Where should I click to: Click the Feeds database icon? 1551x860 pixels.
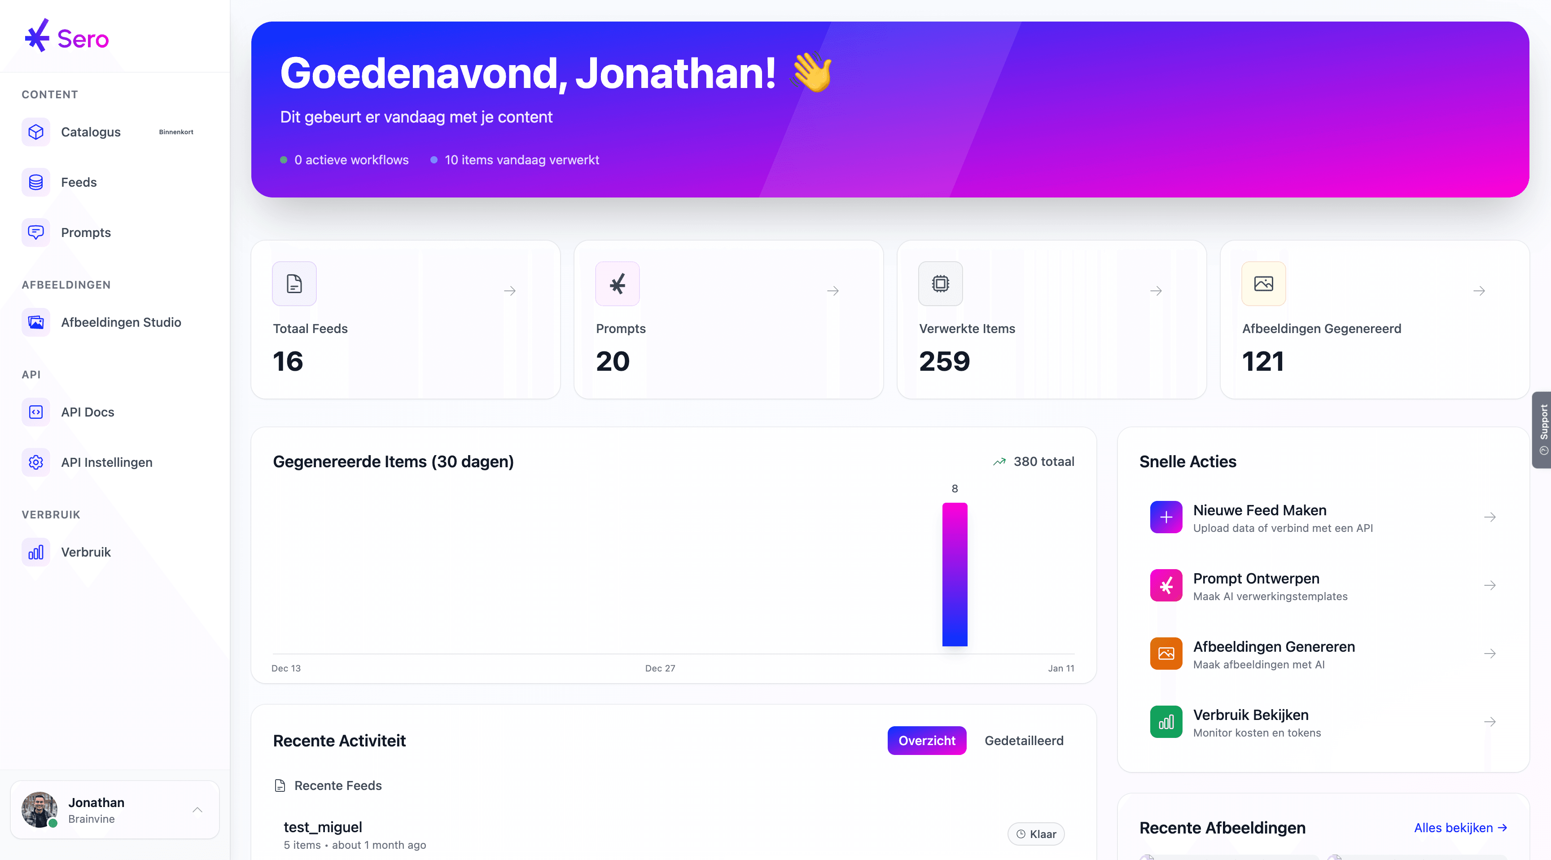pyautogui.click(x=35, y=182)
